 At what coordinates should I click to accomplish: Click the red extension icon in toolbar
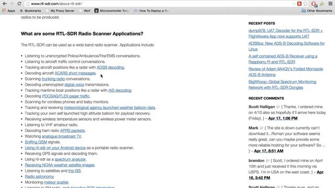(x=299, y=4)
